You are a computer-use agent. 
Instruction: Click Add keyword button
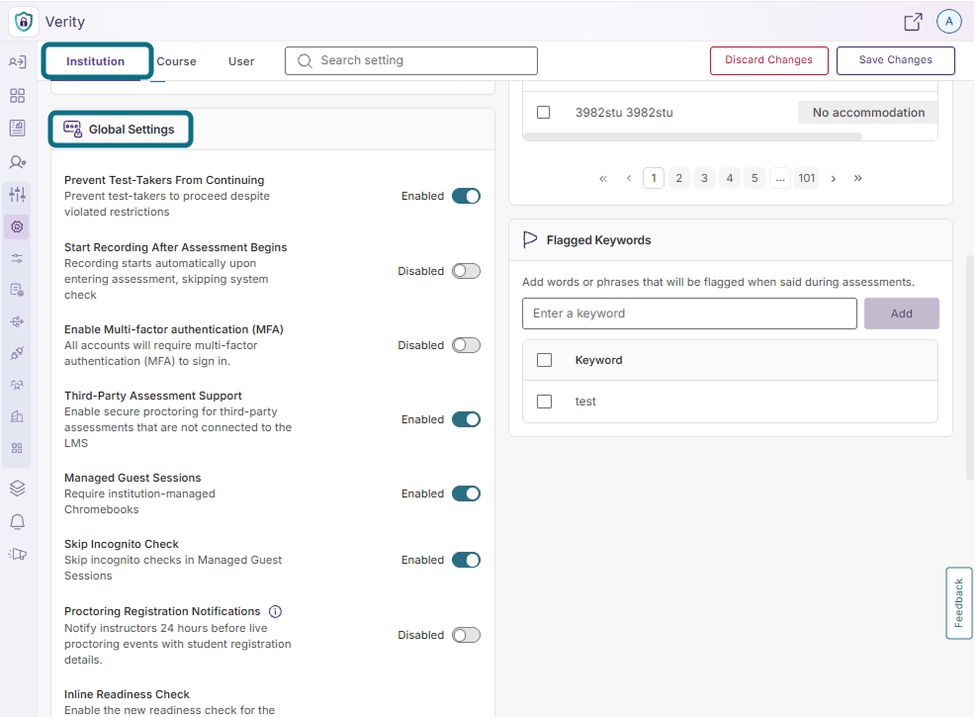(x=901, y=314)
